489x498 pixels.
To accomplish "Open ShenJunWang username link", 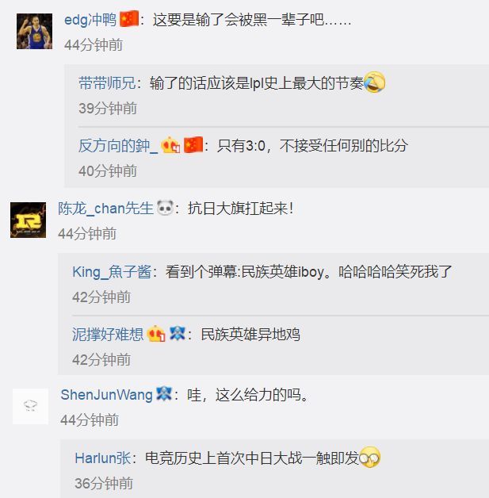I will [x=107, y=395].
